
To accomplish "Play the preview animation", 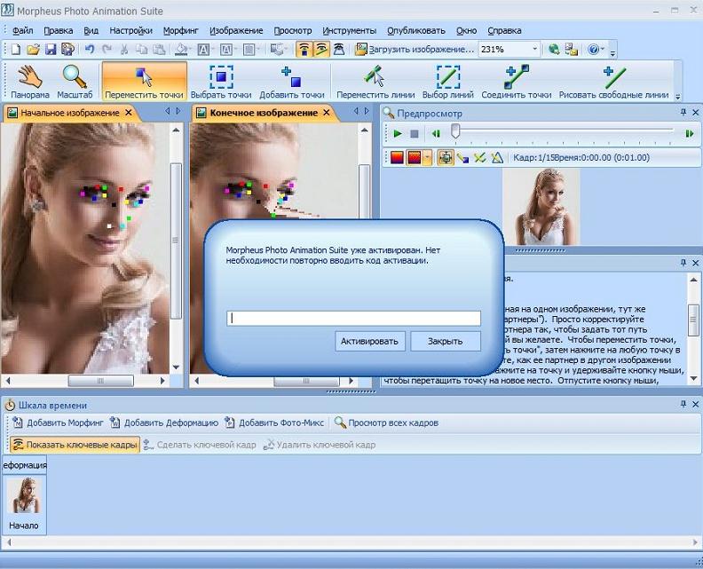I will (x=398, y=134).
